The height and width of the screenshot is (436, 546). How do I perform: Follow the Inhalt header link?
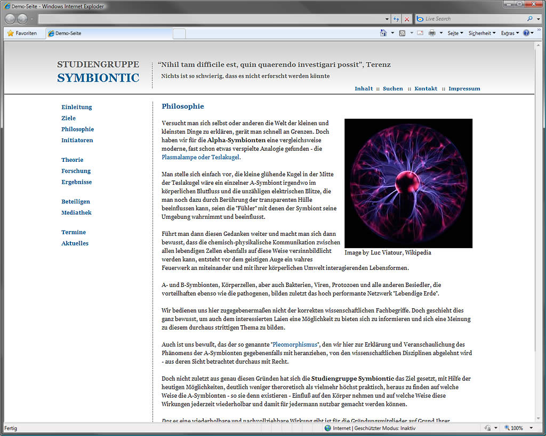(364, 89)
